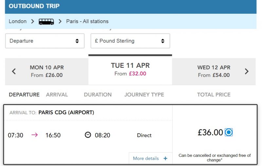
Task: Sort by the DURATION column header
Action: pyautogui.click(x=98, y=95)
